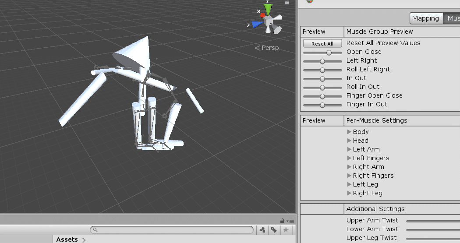Click the Finger Open Close slider handle
Viewport: 460px width, 243px height.
(x=322, y=96)
